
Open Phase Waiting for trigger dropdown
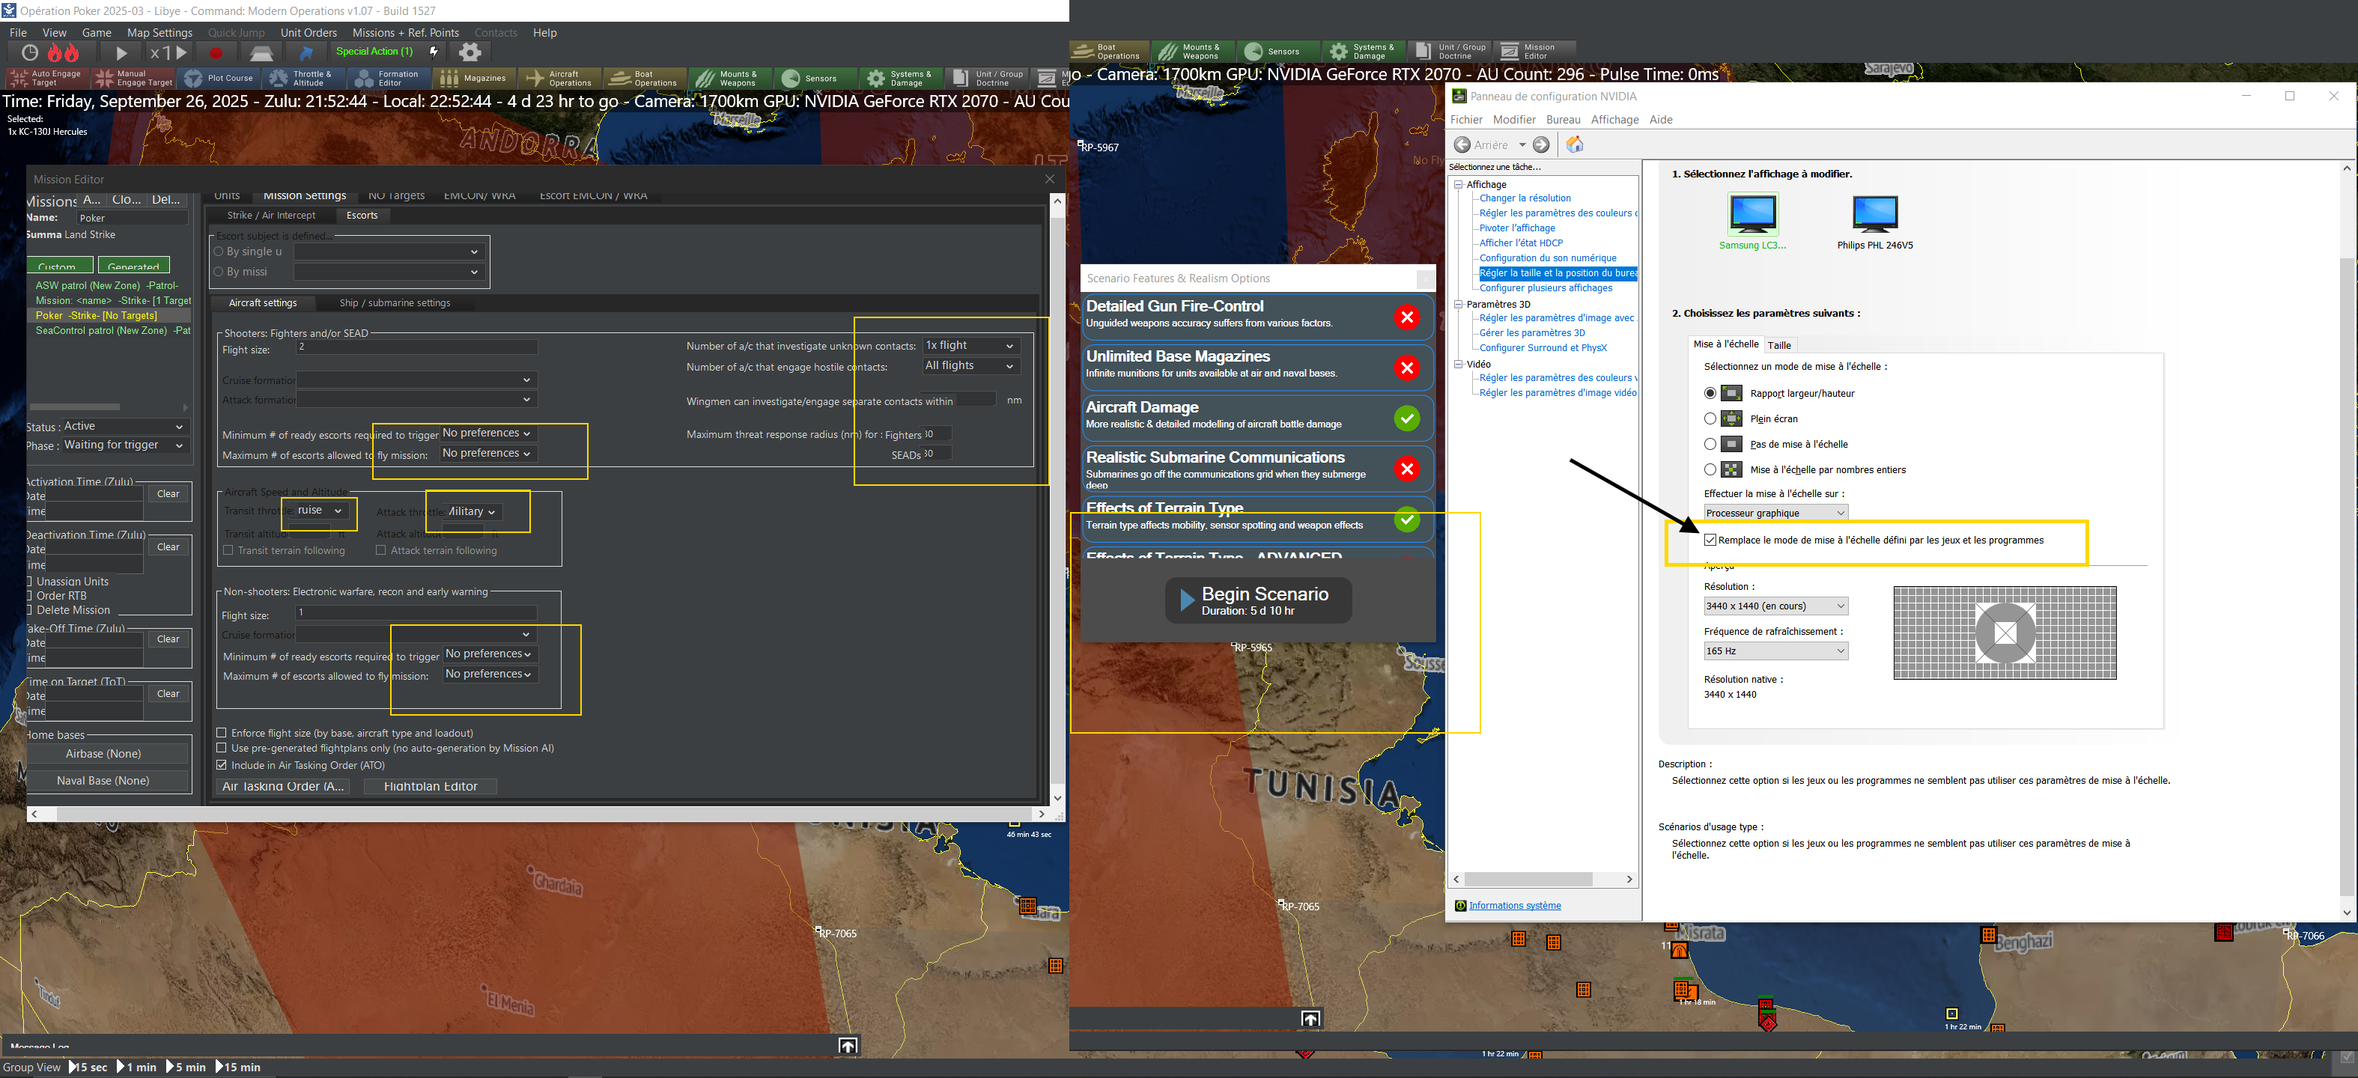(124, 445)
